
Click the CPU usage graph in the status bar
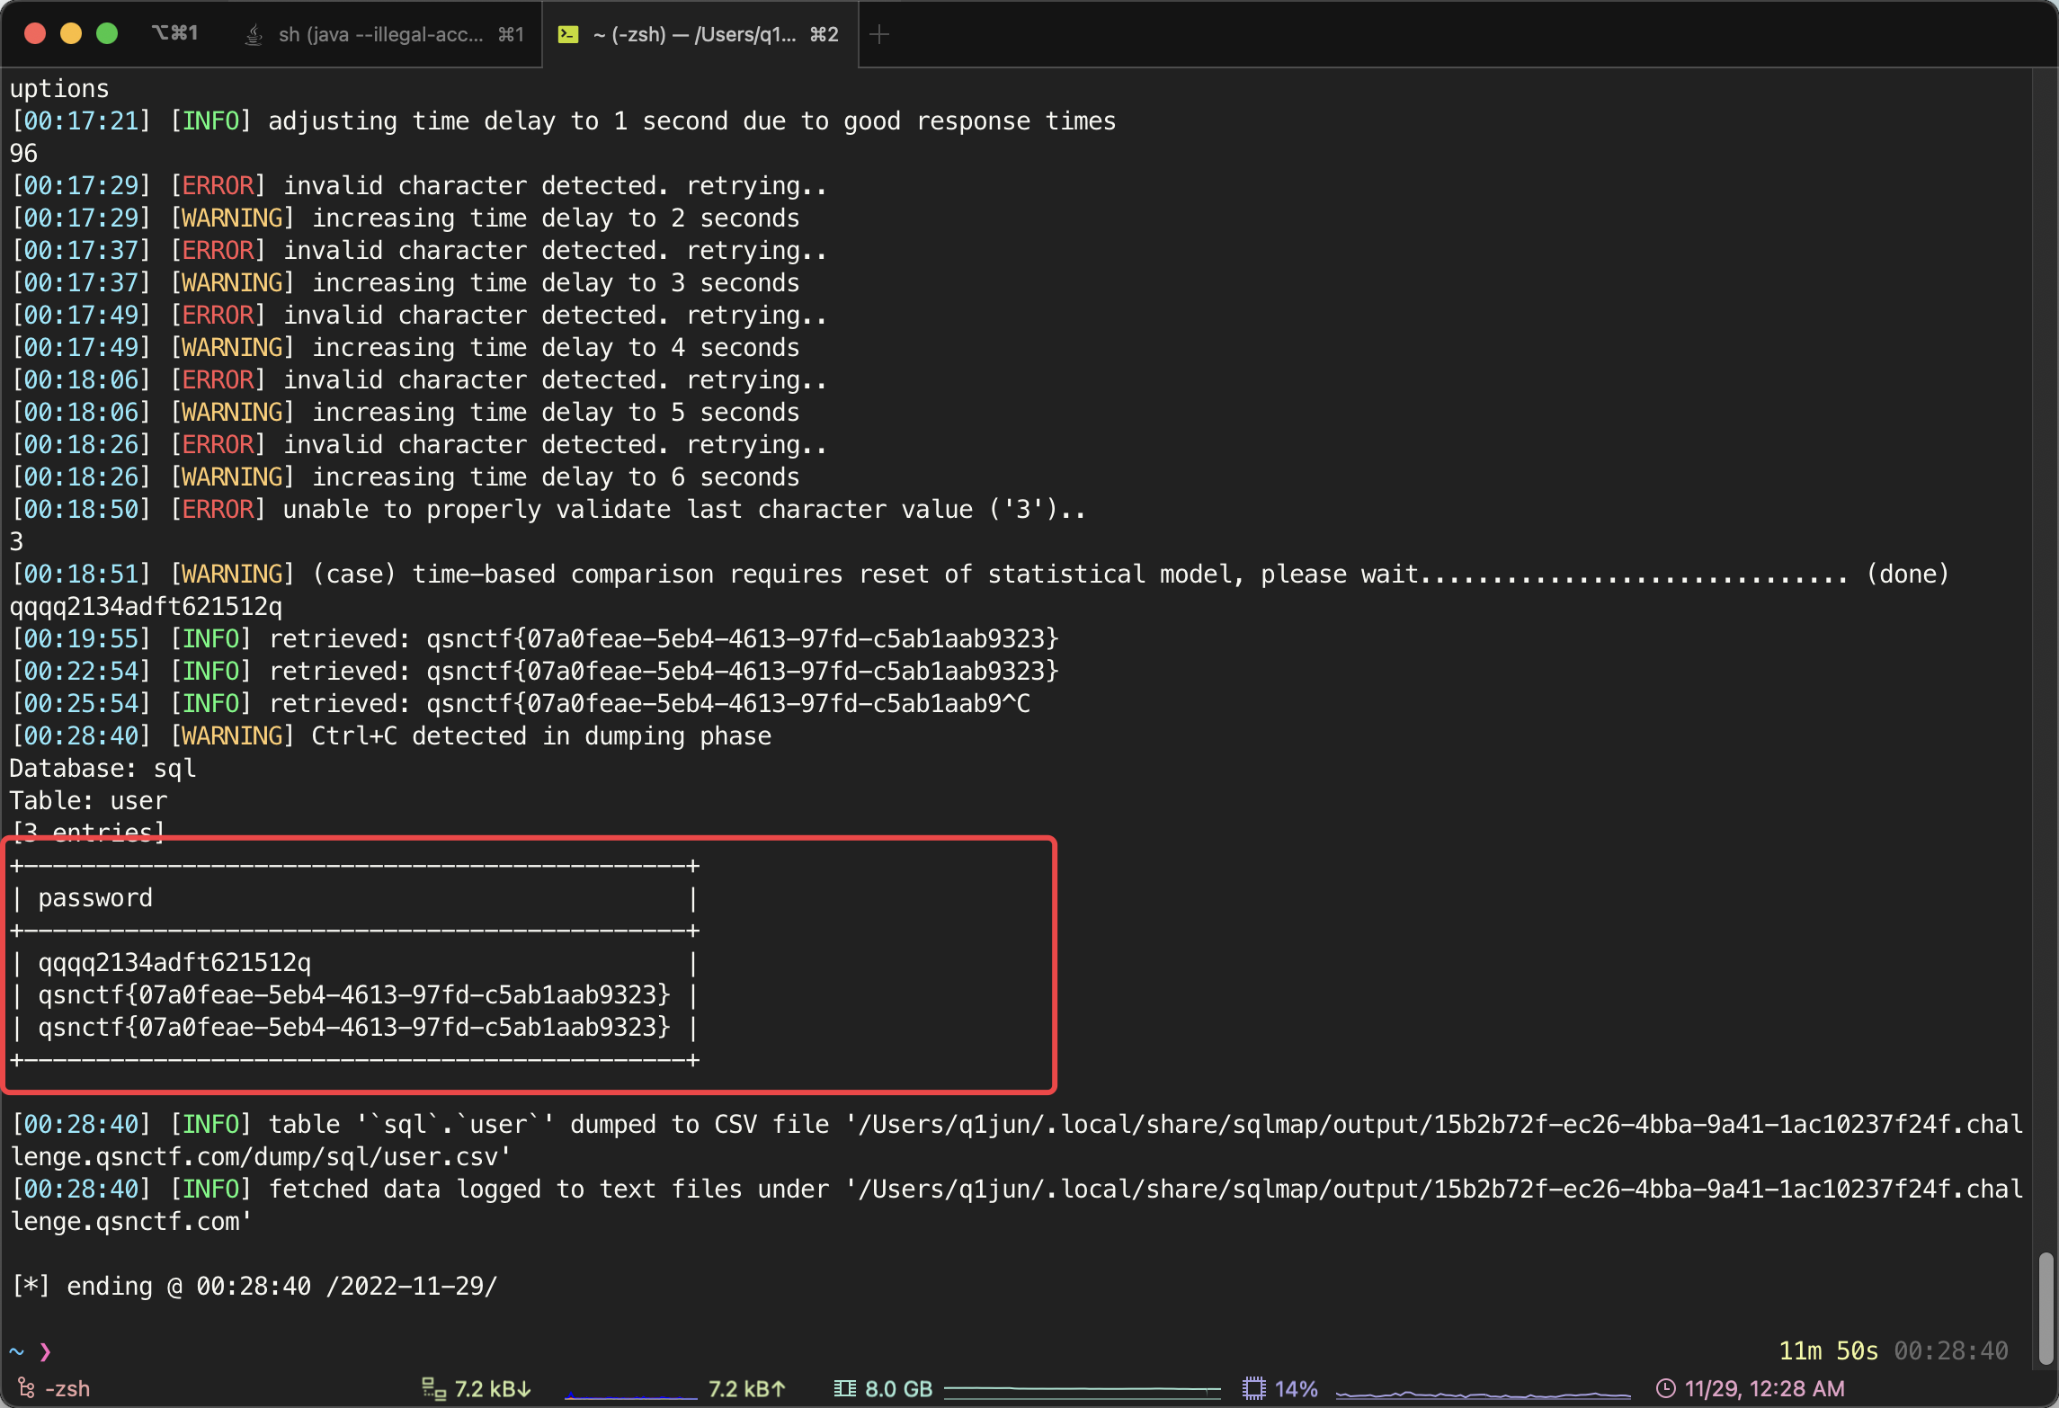tap(1483, 1393)
